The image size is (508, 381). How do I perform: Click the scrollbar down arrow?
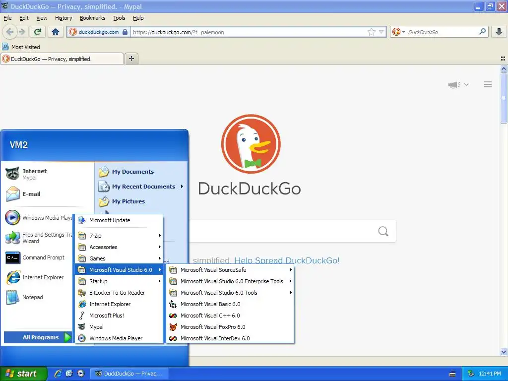pos(504,352)
